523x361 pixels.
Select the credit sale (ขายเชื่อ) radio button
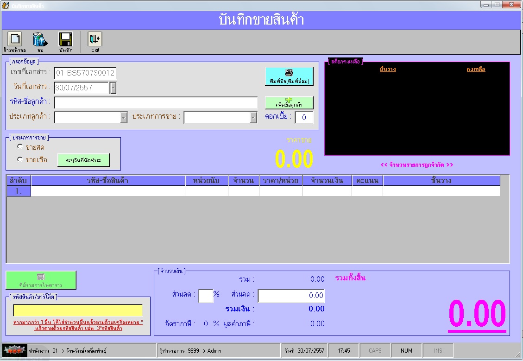[20, 159]
